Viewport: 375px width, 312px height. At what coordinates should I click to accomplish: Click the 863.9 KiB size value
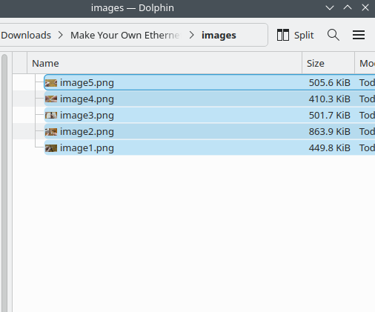pyautogui.click(x=330, y=131)
